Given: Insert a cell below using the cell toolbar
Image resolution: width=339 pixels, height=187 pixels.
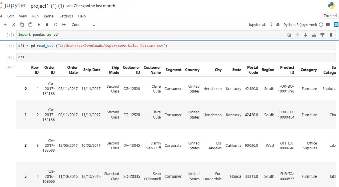Looking at the screenshot, I should tap(322, 35).
